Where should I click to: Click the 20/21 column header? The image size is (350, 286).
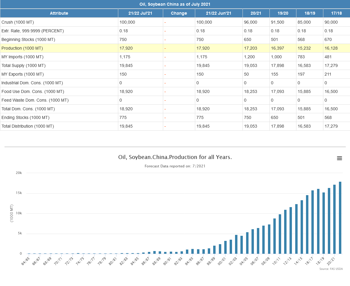[x=256, y=13]
